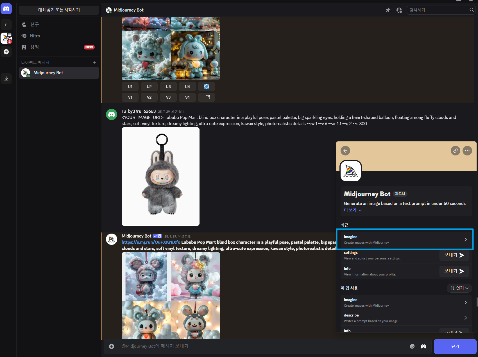
Task: Click the U2 upscale button
Action: coord(149,87)
